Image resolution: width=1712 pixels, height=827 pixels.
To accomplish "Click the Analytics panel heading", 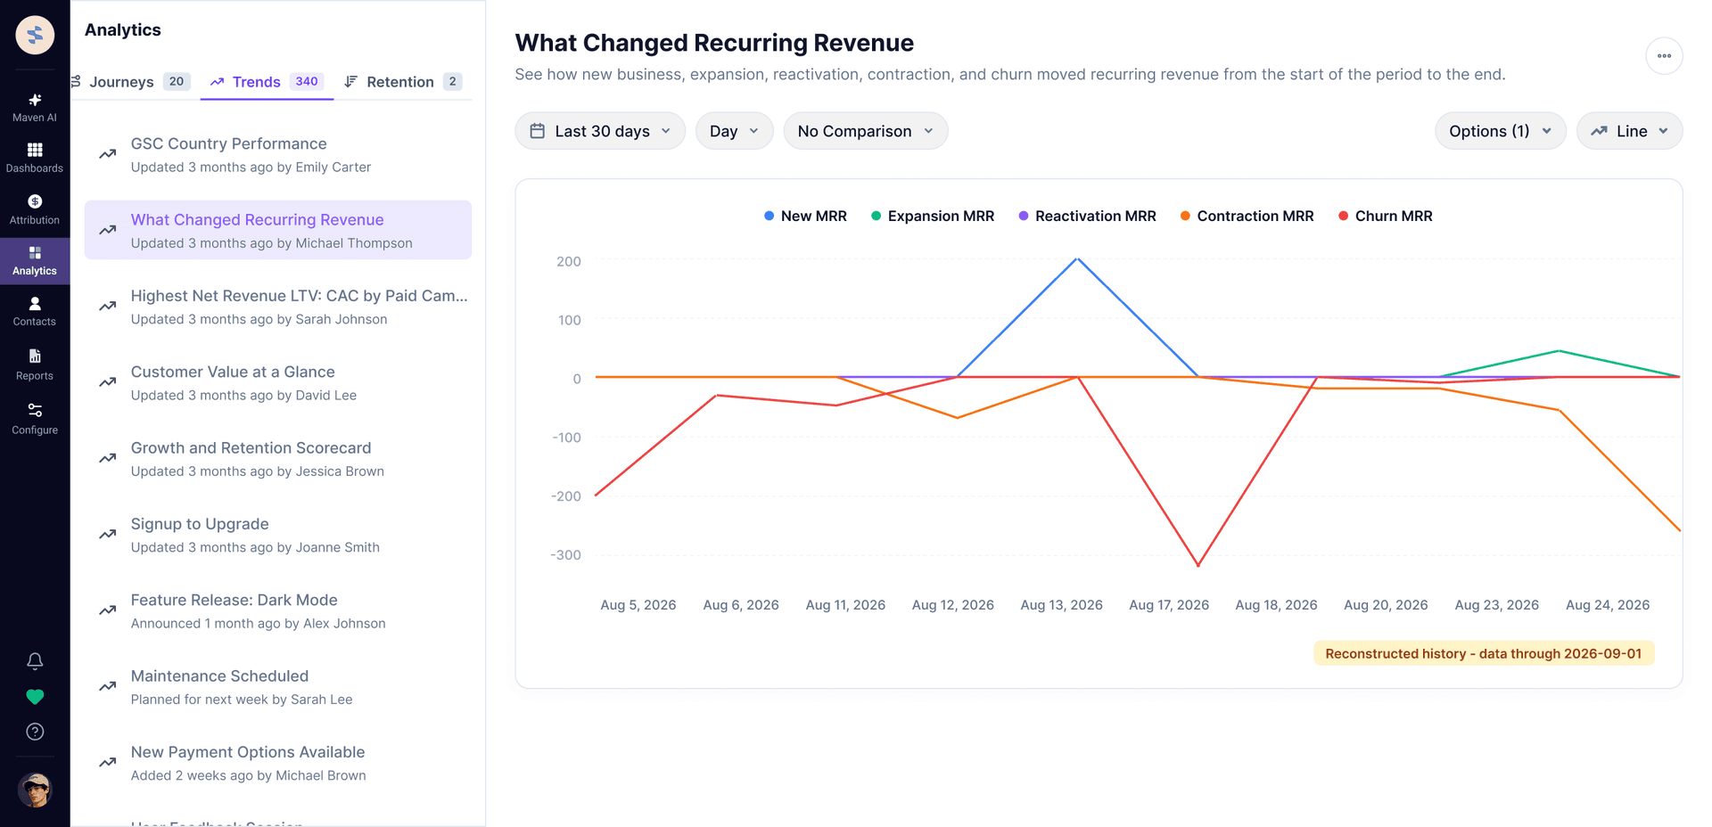I will (x=123, y=29).
